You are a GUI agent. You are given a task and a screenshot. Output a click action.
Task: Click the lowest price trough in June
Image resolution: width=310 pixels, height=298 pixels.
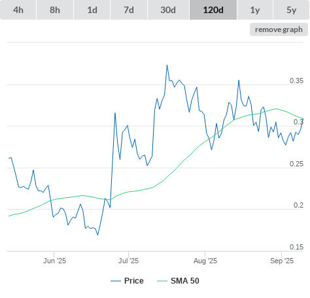coord(97,235)
